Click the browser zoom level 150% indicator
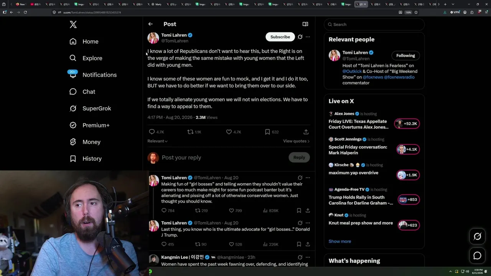491x276 pixels. click(409, 12)
